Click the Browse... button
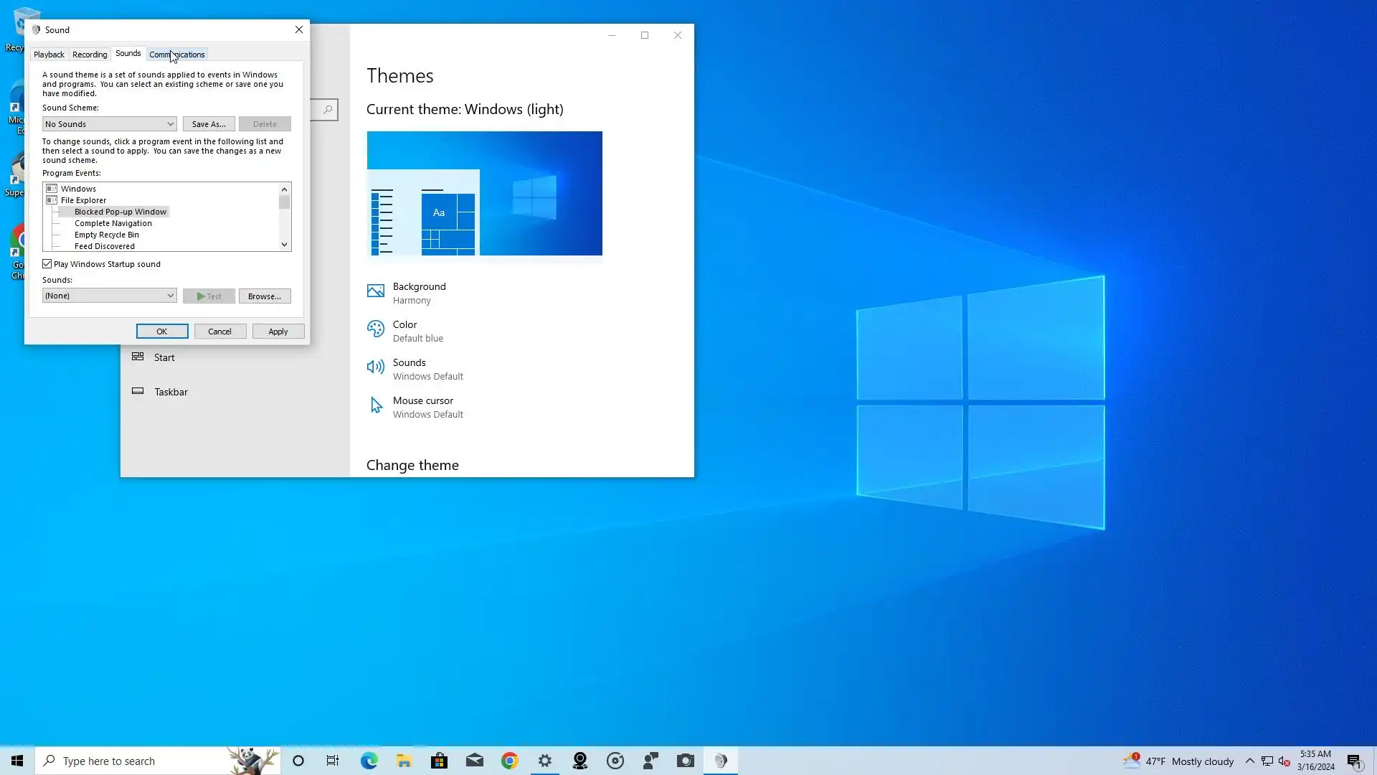This screenshot has height=775, width=1377. [265, 296]
